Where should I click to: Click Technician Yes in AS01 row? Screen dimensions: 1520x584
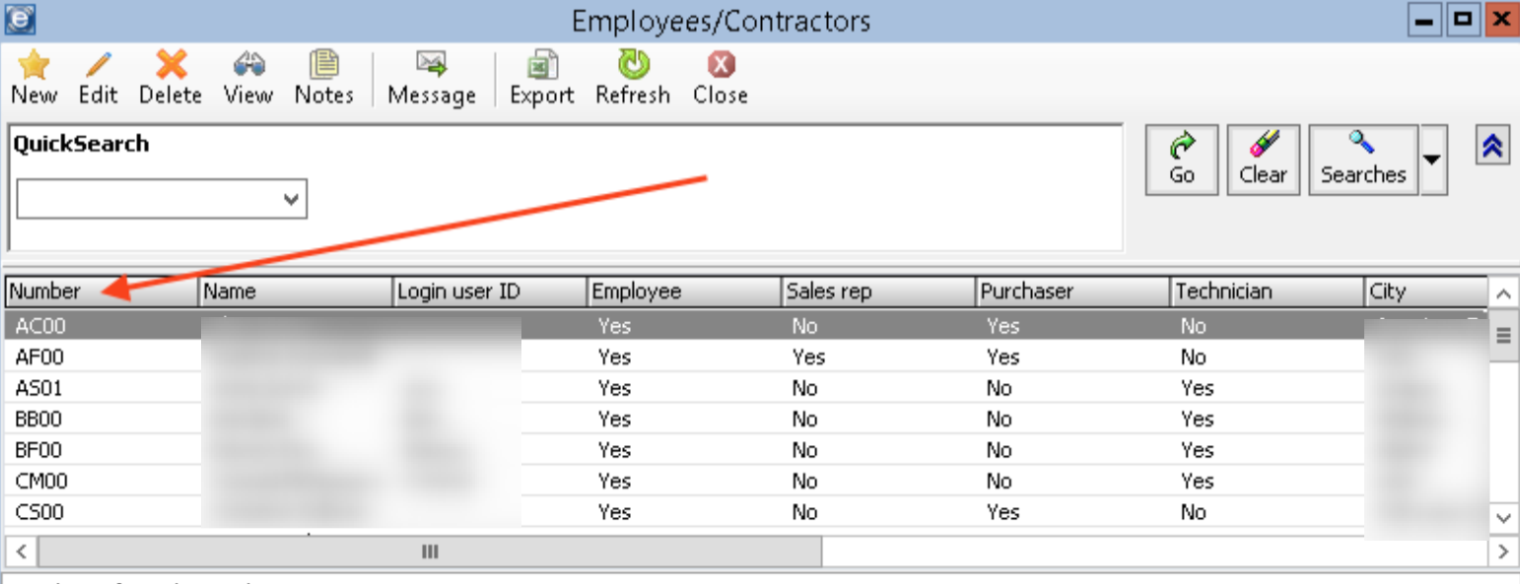pos(1197,388)
